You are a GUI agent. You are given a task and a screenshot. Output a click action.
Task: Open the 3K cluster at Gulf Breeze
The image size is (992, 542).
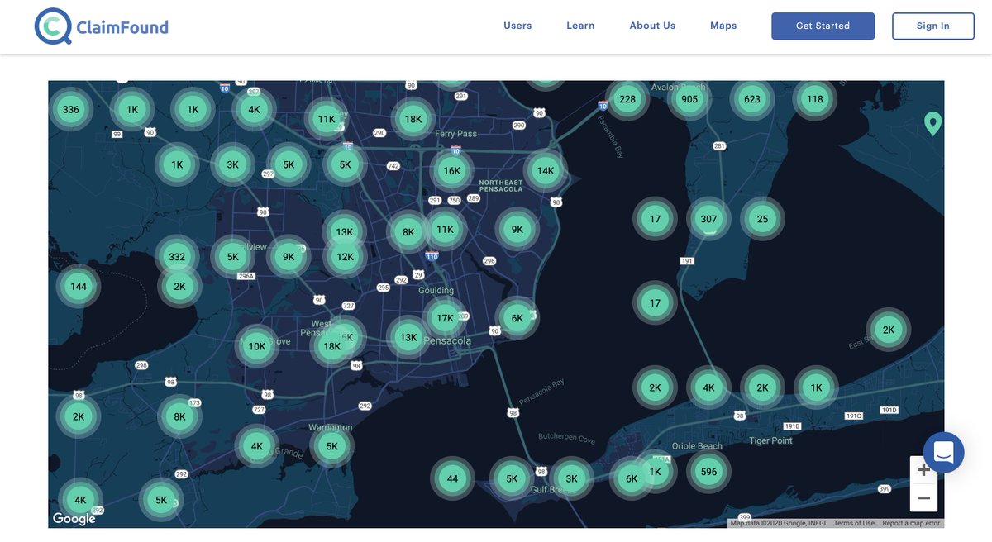coord(571,478)
